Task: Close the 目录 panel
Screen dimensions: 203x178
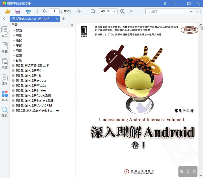Action: point(72,25)
